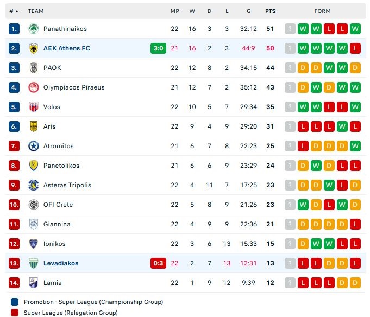Click the TEAM column header
The image size is (370, 317).
click(x=36, y=11)
